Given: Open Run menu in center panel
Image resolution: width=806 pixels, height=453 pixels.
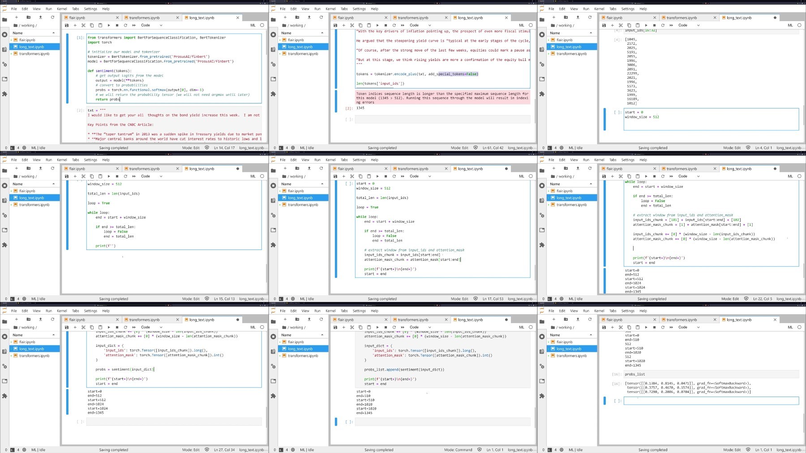Looking at the screenshot, I should pos(317,160).
